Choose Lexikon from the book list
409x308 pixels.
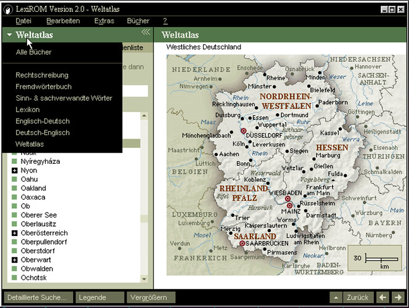pyautogui.click(x=28, y=110)
